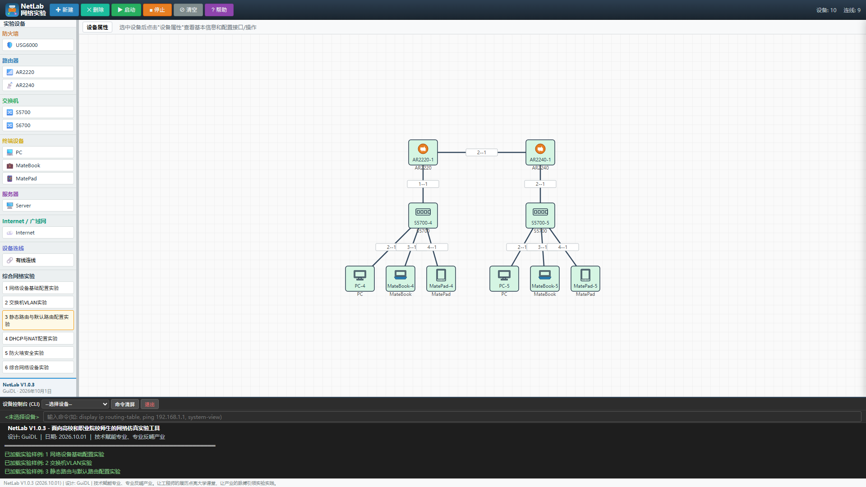Load experiment 6 综合网络设备实验

point(38,368)
